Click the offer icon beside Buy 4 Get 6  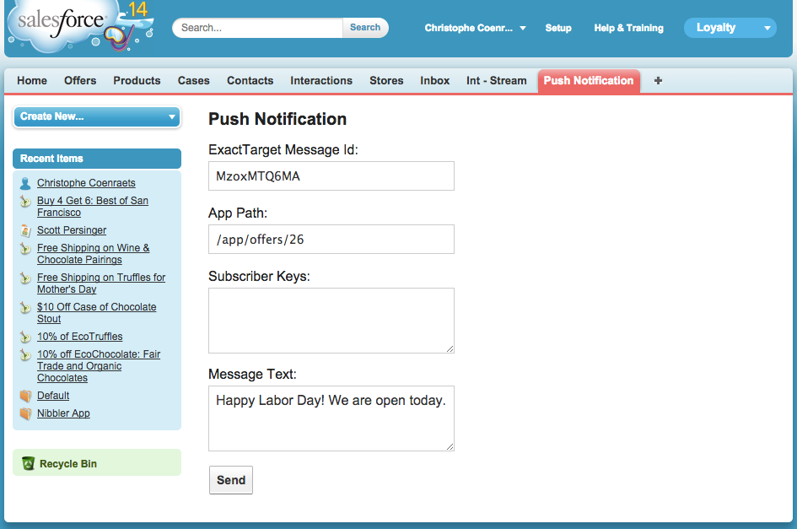25,201
